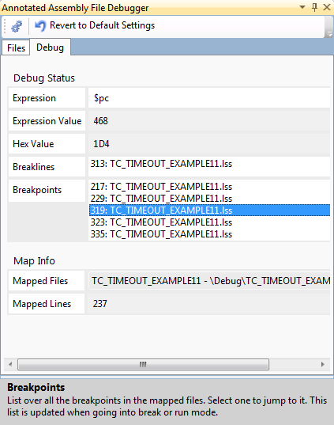Open the window position dropdown arrow
334x425 pixels.
click(x=302, y=7)
